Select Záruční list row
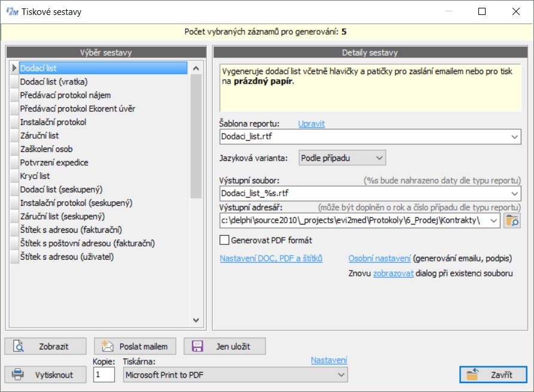Image resolution: width=534 pixels, height=392 pixels. [103, 136]
